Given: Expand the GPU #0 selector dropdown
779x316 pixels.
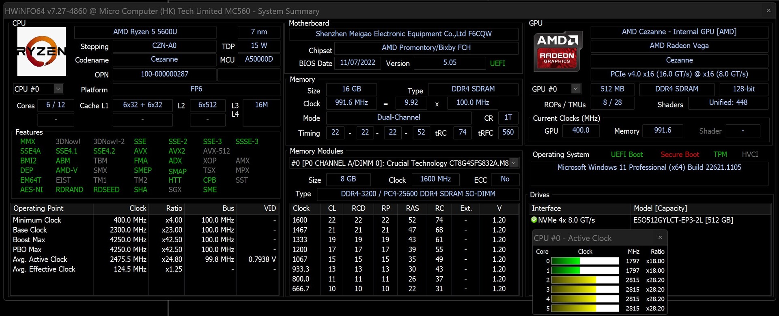Looking at the screenshot, I should [x=575, y=89].
